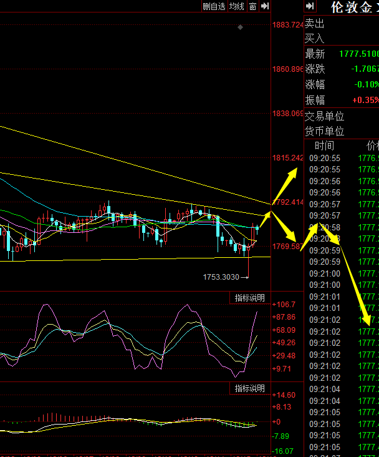Click the 涨幅 percentage value -0.10%
This screenshot has width=379, height=457.
[x=367, y=84]
